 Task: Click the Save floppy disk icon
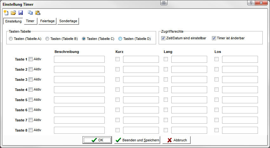point(21,13)
